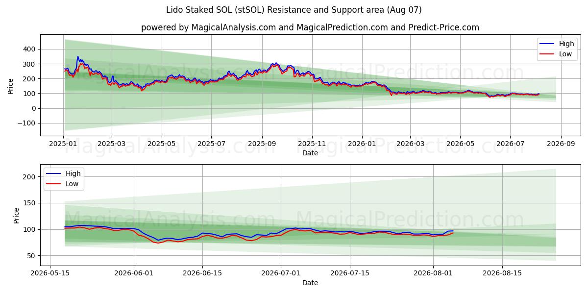Click the '2026-06-01' x-axis label
588x294 pixels.
pyautogui.click(x=134, y=273)
